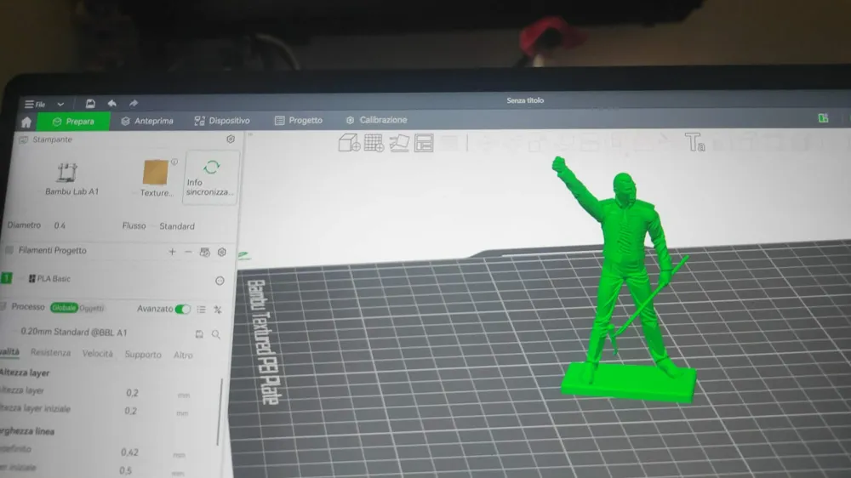The width and height of the screenshot is (851, 478).
Task: Open the Altro settings tab
Action: pyautogui.click(x=183, y=355)
